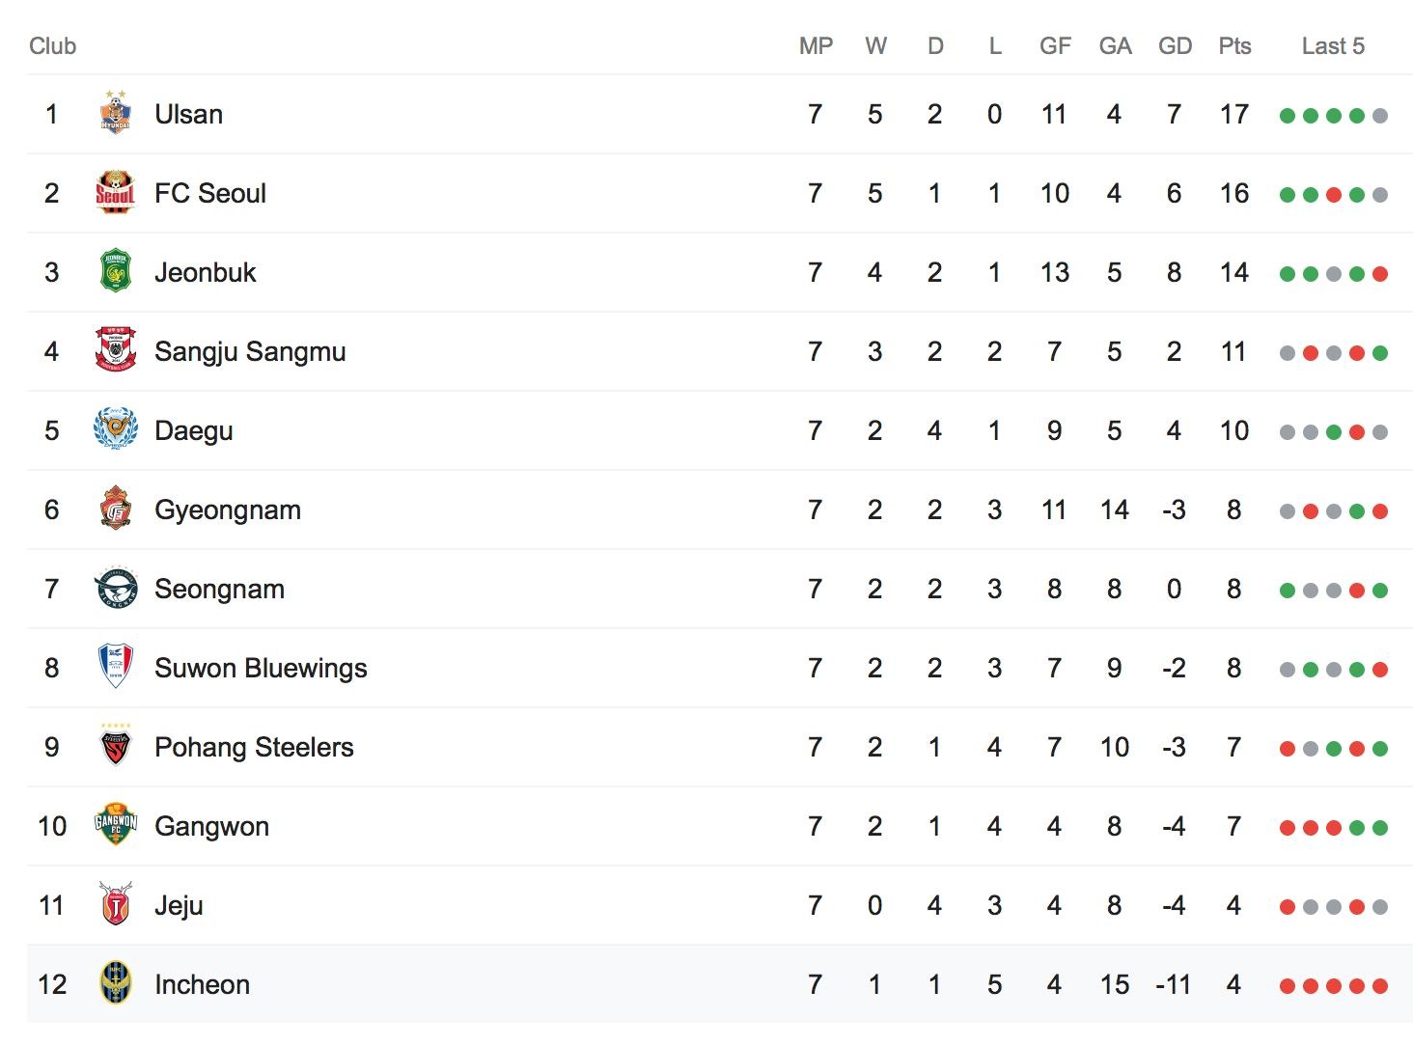Click FC Seoul's red loss dot
Viewport: 1413px width, 1046px height.
point(1334,195)
